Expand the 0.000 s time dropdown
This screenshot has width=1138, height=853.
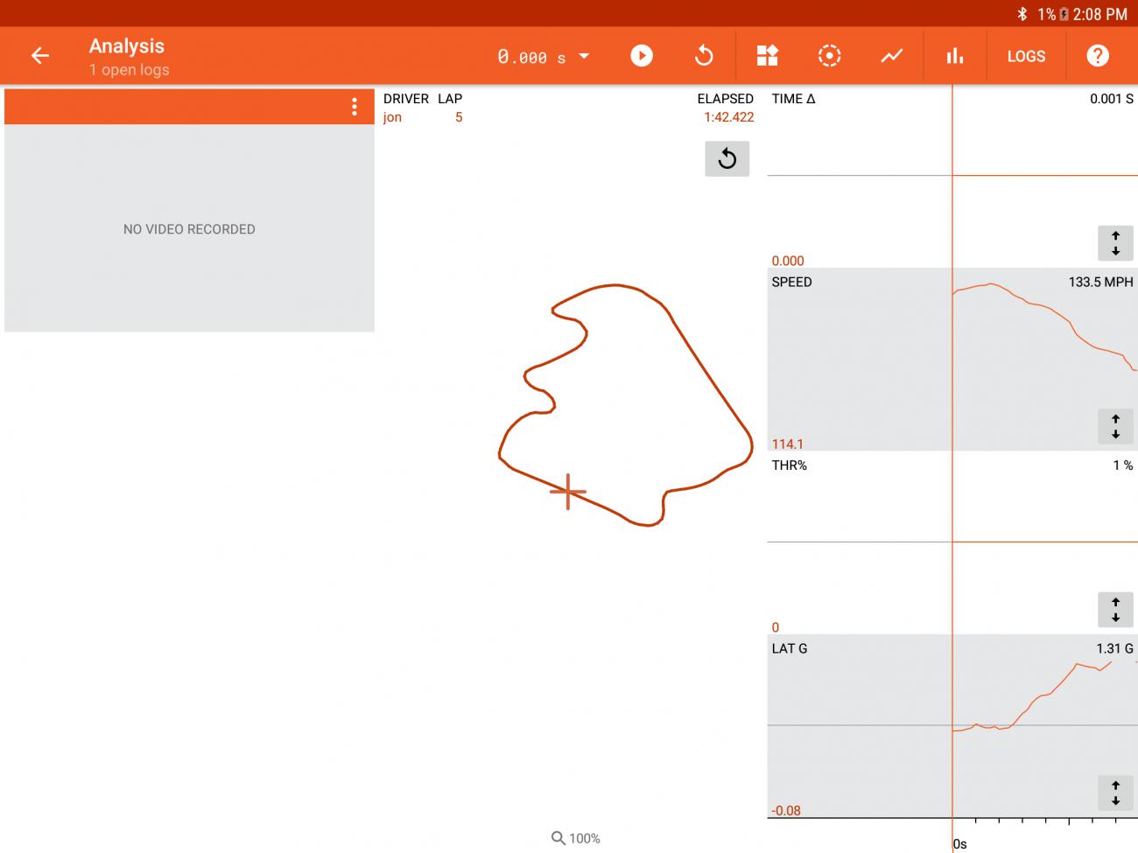tap(543, 57)
